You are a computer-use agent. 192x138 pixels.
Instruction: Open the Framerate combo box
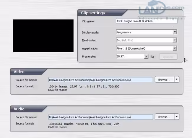tap(132, 56)
